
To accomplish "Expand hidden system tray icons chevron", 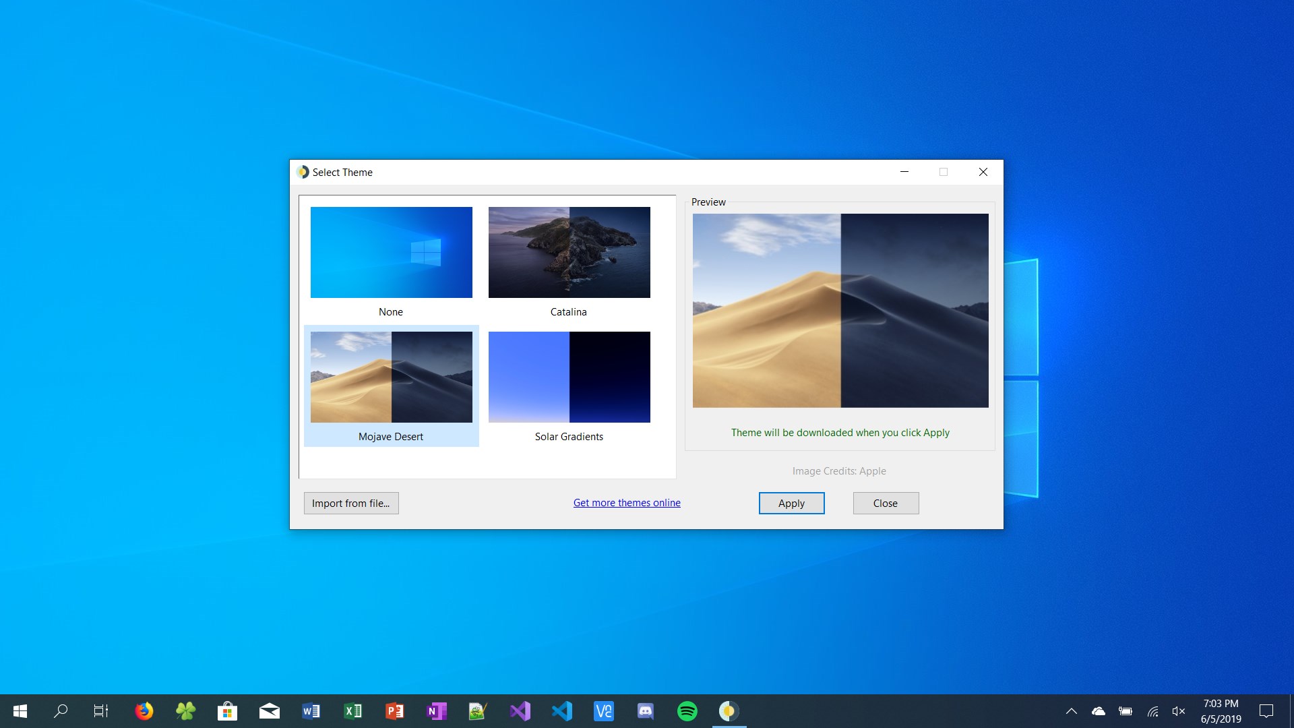I will coord(1071,711).
